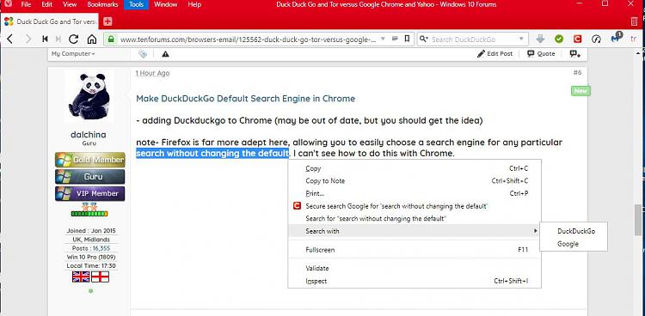Click the Vivaldi logo menu icon
Screen dimensions: 645x316
point(9,4)
